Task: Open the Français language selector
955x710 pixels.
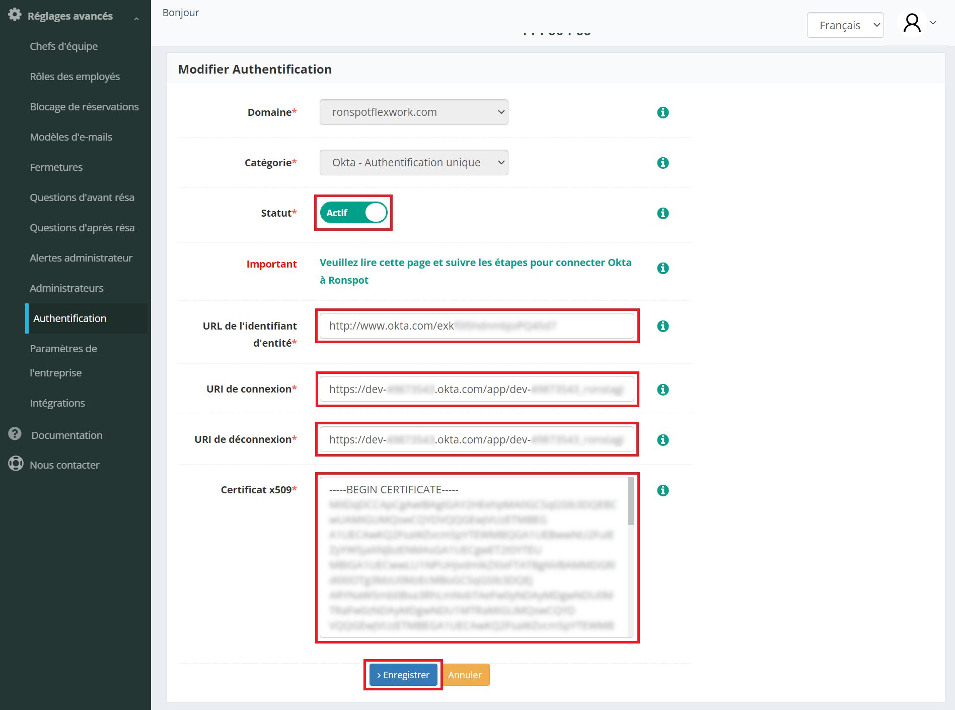Action: (845, 25)
